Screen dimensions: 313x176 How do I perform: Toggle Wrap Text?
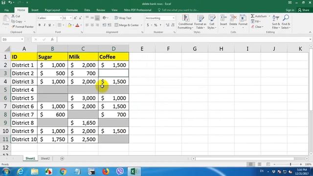tap(123, 18)
